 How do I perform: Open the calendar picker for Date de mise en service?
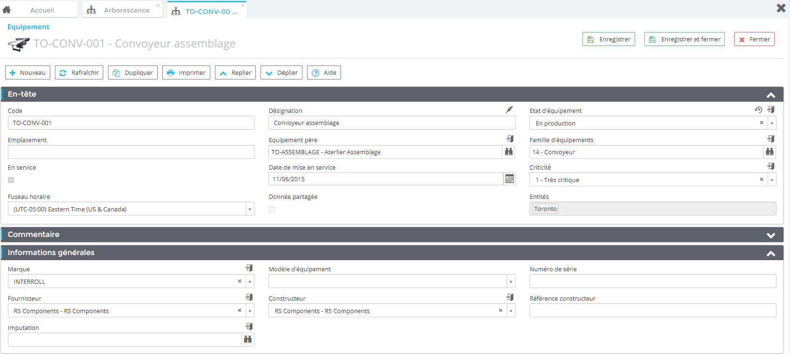tap(509, 179)
